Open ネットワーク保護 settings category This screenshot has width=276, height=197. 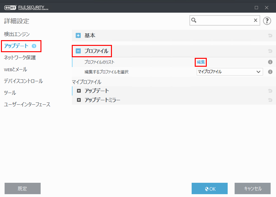coord(20,58)
